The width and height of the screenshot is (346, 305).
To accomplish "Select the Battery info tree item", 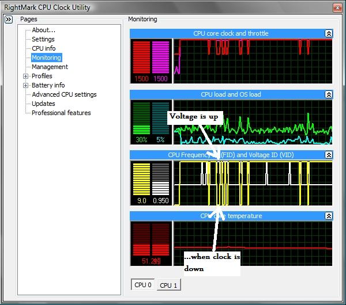I will (x=48, y=85).
